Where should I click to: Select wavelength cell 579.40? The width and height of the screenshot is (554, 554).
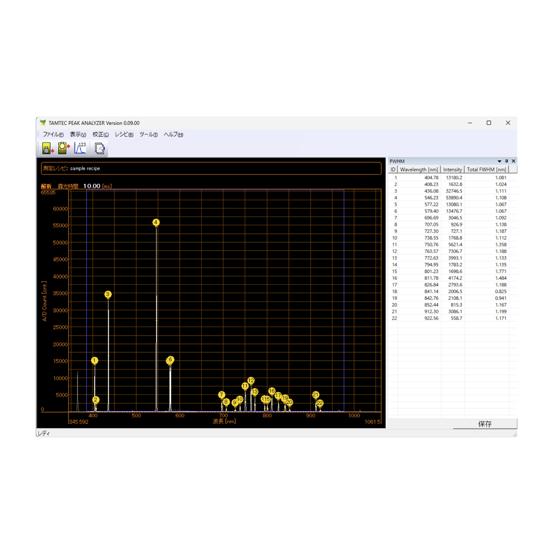(x=431, y=211)
